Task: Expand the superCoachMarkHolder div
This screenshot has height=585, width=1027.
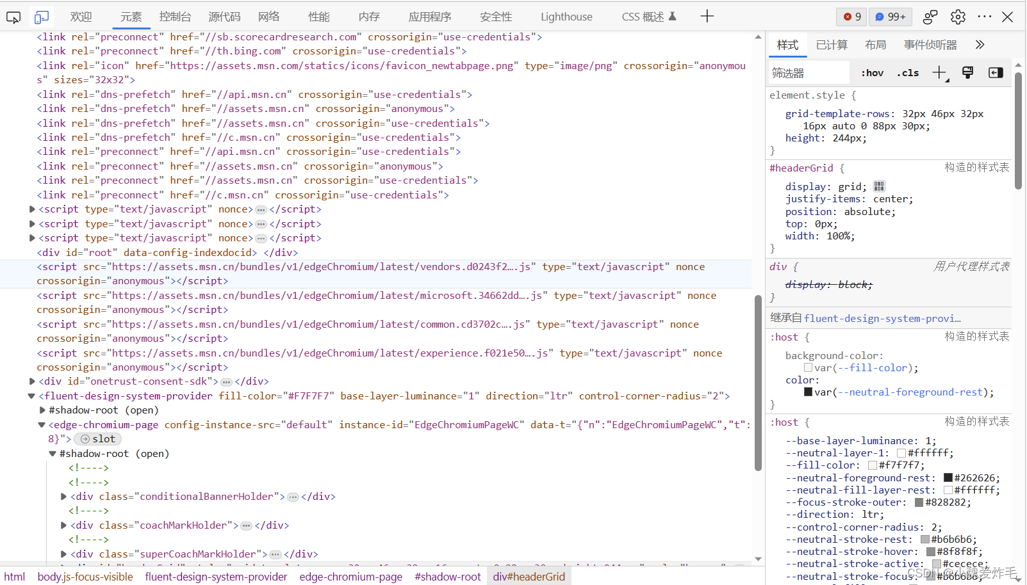Action: tap(63, 554)
